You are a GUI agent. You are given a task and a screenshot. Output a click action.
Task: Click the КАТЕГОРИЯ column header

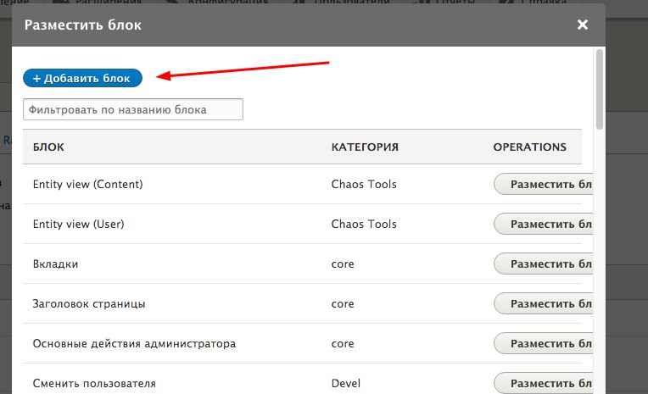tap(365, 147)
